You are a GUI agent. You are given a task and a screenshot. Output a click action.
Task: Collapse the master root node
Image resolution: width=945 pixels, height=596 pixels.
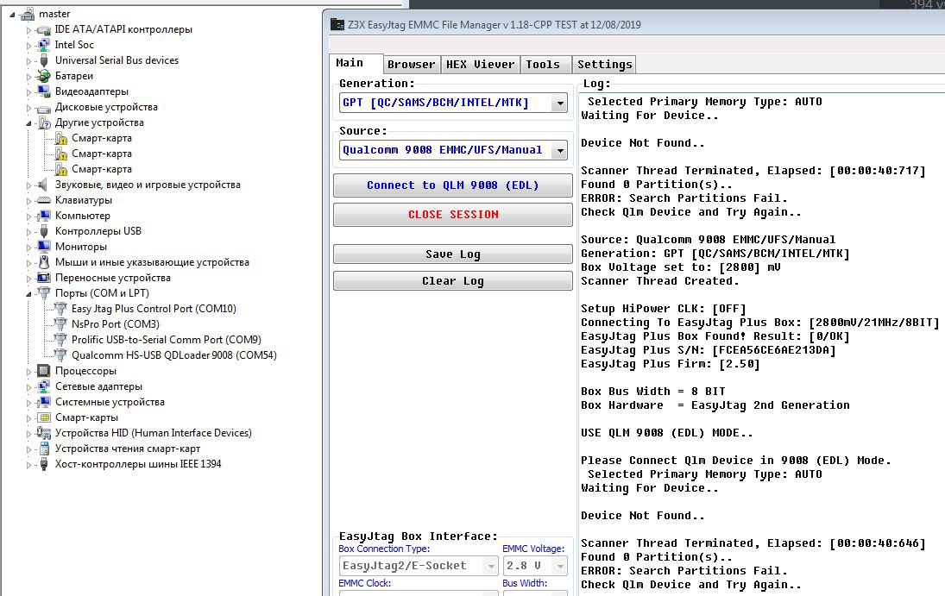click(12, 14)
